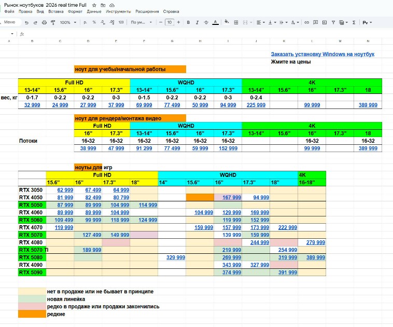The width and height of the screenshot is (393, 327).
Task: Open the Справка menu
Action: 171,11
